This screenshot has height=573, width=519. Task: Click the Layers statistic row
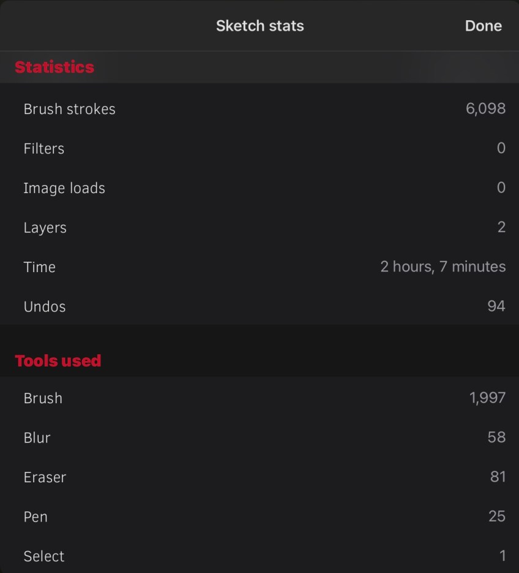pyautogui.click(x=45, y=227)
